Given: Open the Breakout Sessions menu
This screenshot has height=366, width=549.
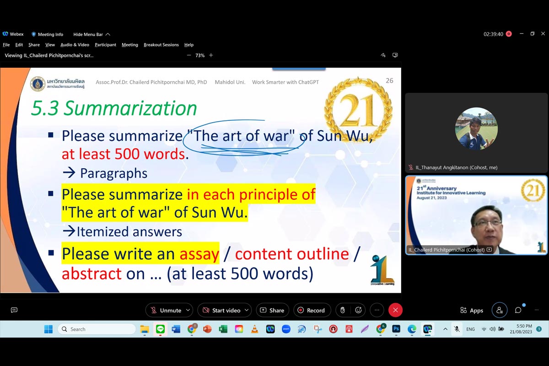Looking at the screenshot, I should (x=161, y=45).
